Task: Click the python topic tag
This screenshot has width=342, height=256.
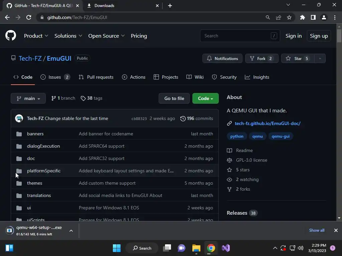Action: pos(237,136)
